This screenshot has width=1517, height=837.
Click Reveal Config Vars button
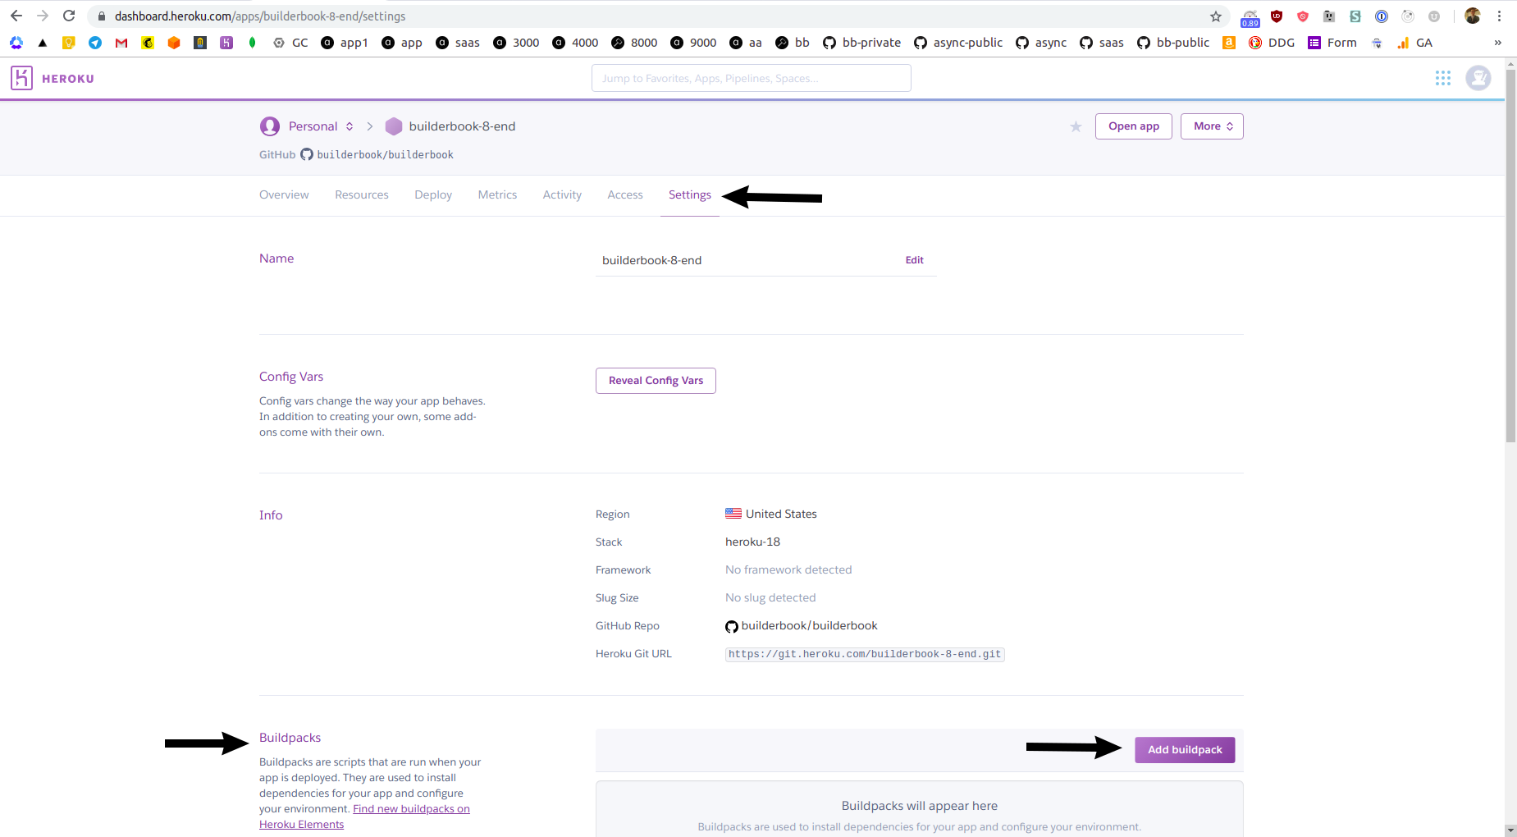(656, 381)
